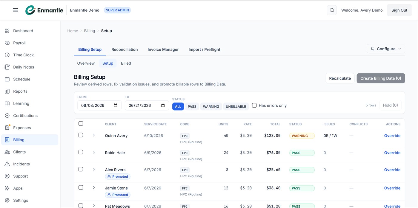
Task: Click the Apps sparkle icon
Action: 7,188
